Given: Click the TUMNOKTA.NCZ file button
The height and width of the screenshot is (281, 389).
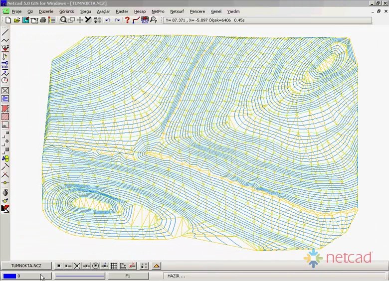Looking at the screenshot, I should pyautogui.click(x=26, y=266).
